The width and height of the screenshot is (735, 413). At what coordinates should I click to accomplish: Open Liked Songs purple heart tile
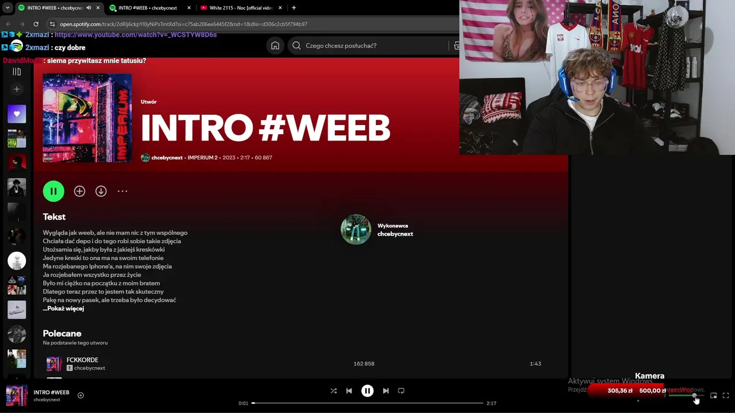[17, 114]
